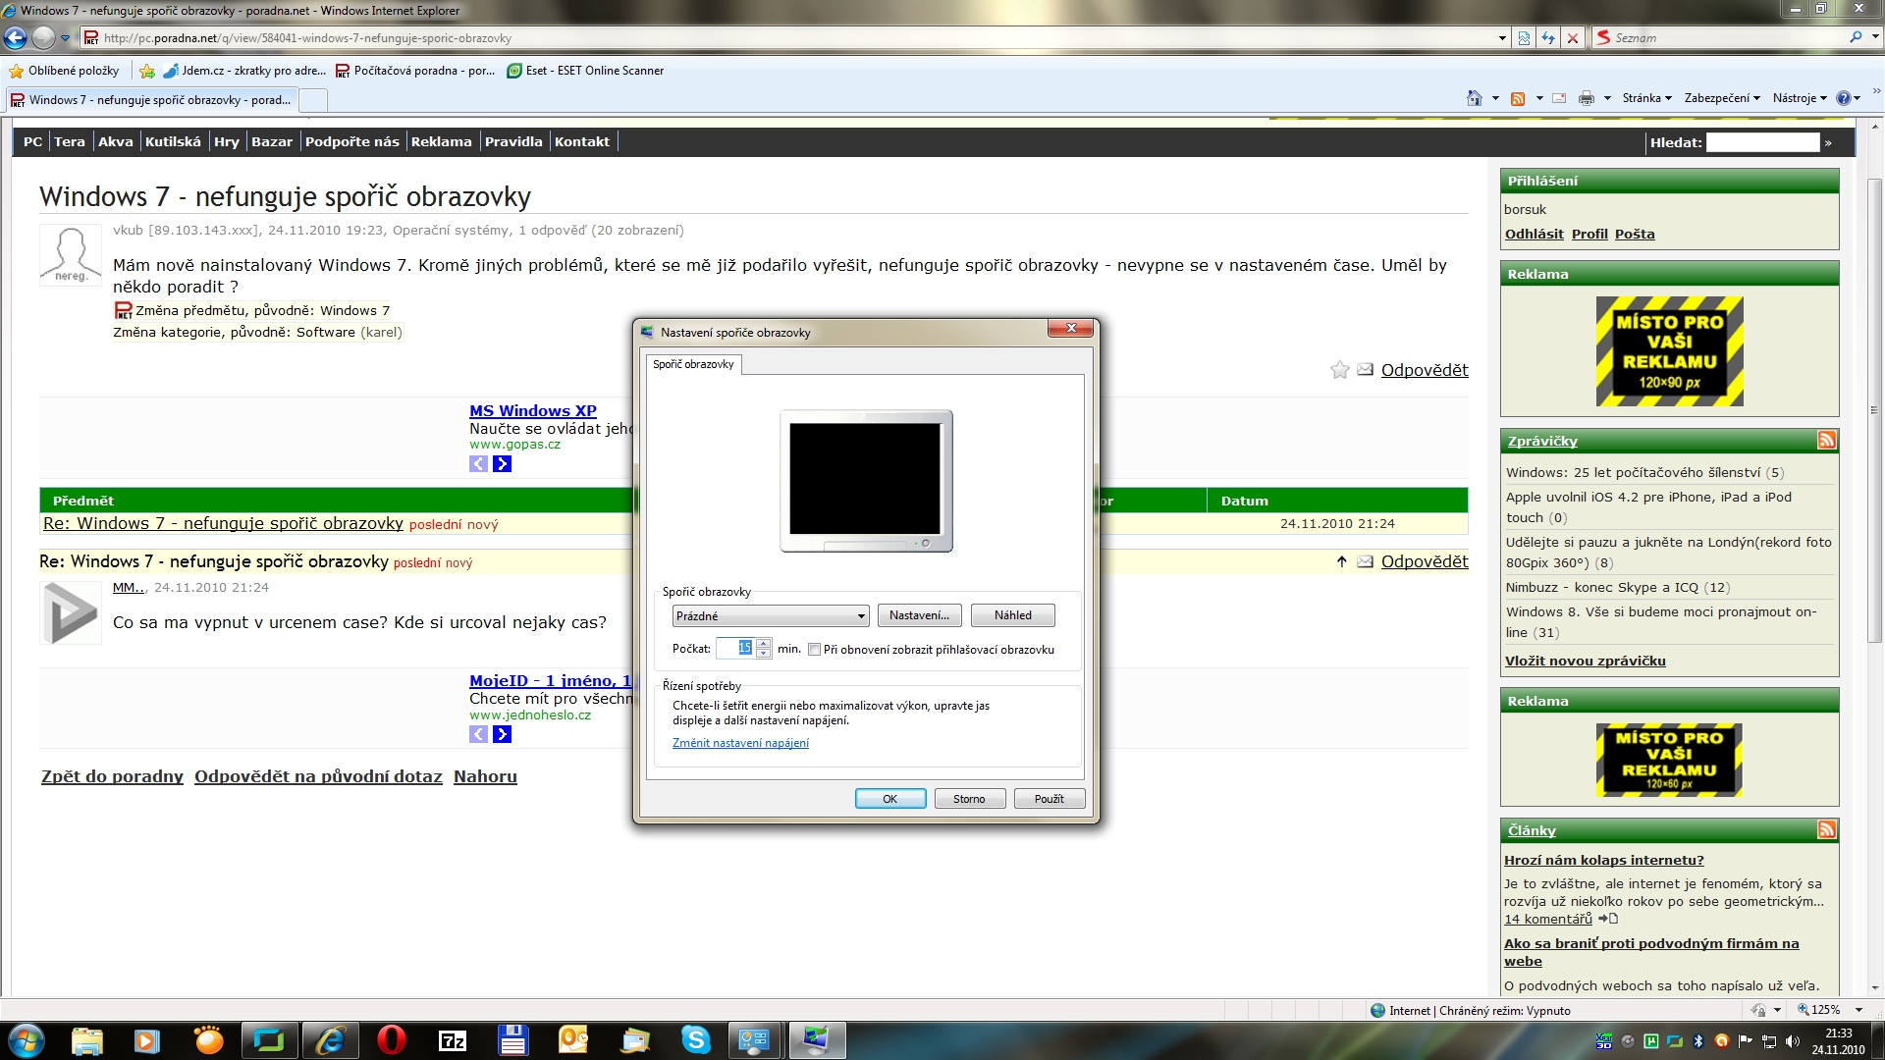Image resolution: width=1885 pixels, height=1060 pixels.
Task: Select the 'Spořič obrazovky' dialog tab
Action: (693, 364)
